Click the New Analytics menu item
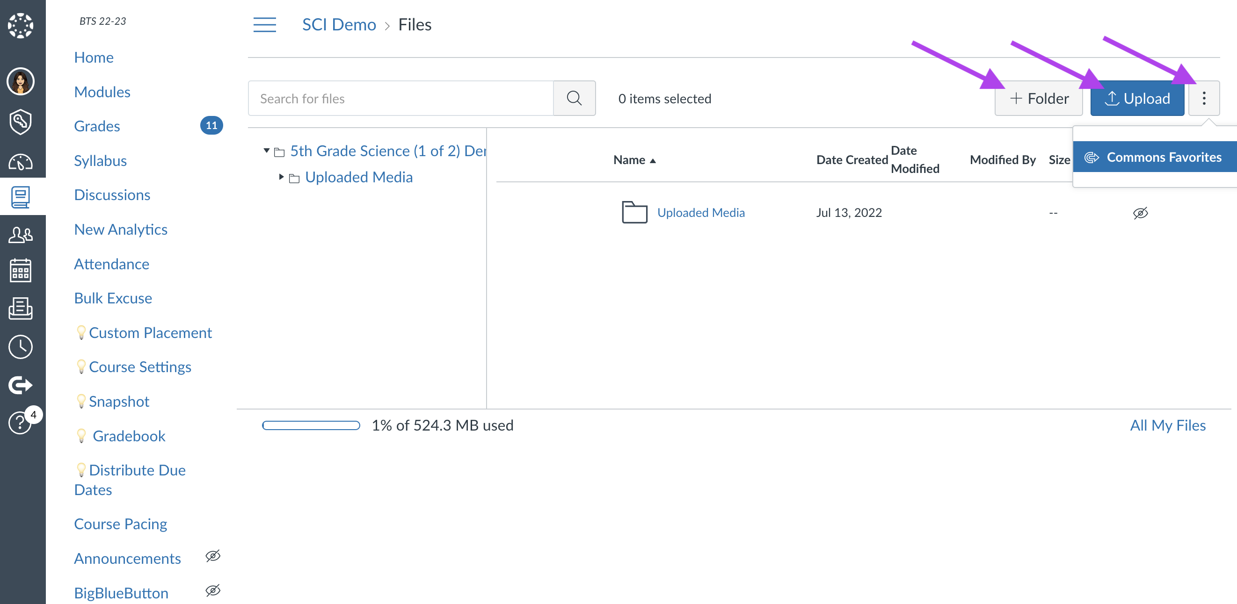 [x=120, y=230]
